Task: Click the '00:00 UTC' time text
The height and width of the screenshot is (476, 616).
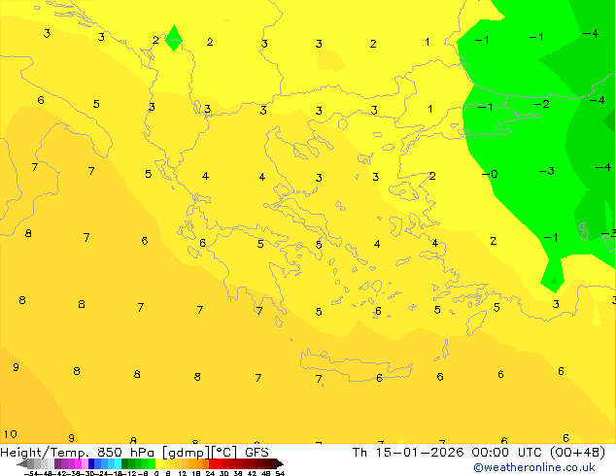Action: pyautogui.click(x=507, y=452)
